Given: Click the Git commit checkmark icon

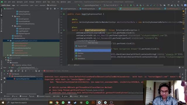Looking at the screenshot, I should [154, 5].
